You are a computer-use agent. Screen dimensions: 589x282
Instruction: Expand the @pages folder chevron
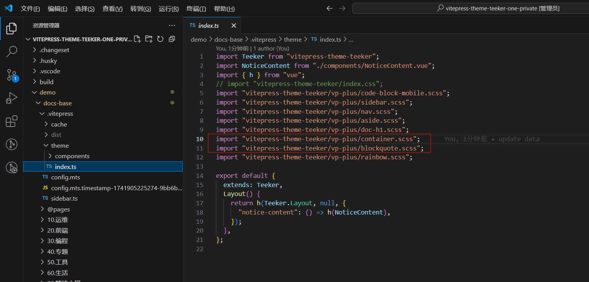42,209
